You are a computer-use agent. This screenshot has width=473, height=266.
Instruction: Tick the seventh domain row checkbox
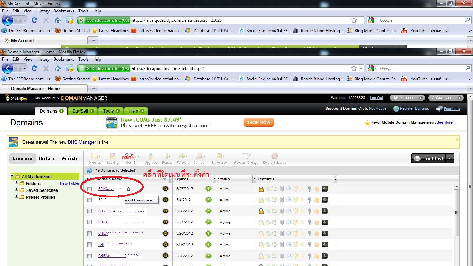pos(90,256)
